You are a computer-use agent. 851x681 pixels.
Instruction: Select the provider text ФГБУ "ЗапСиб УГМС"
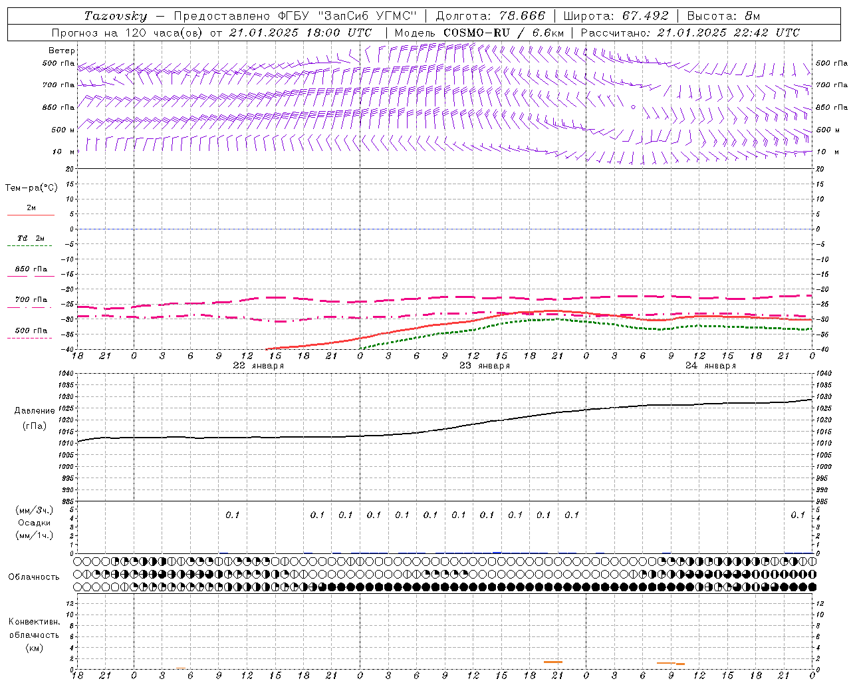pos(347,16)
